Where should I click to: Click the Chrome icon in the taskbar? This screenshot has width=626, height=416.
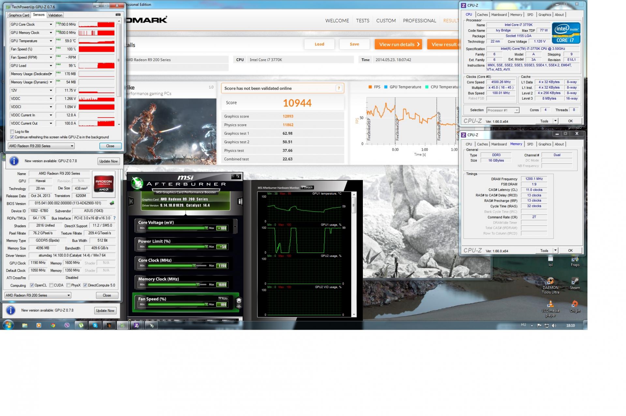(x=53, y=325)
